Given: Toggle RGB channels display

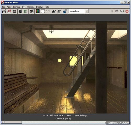Looking at the screenshot, I should (37, 11).
